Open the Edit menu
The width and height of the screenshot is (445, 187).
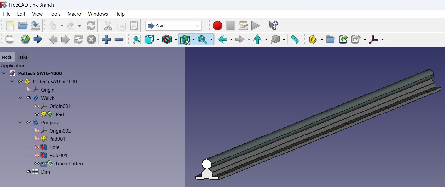(x=21, y=14)
